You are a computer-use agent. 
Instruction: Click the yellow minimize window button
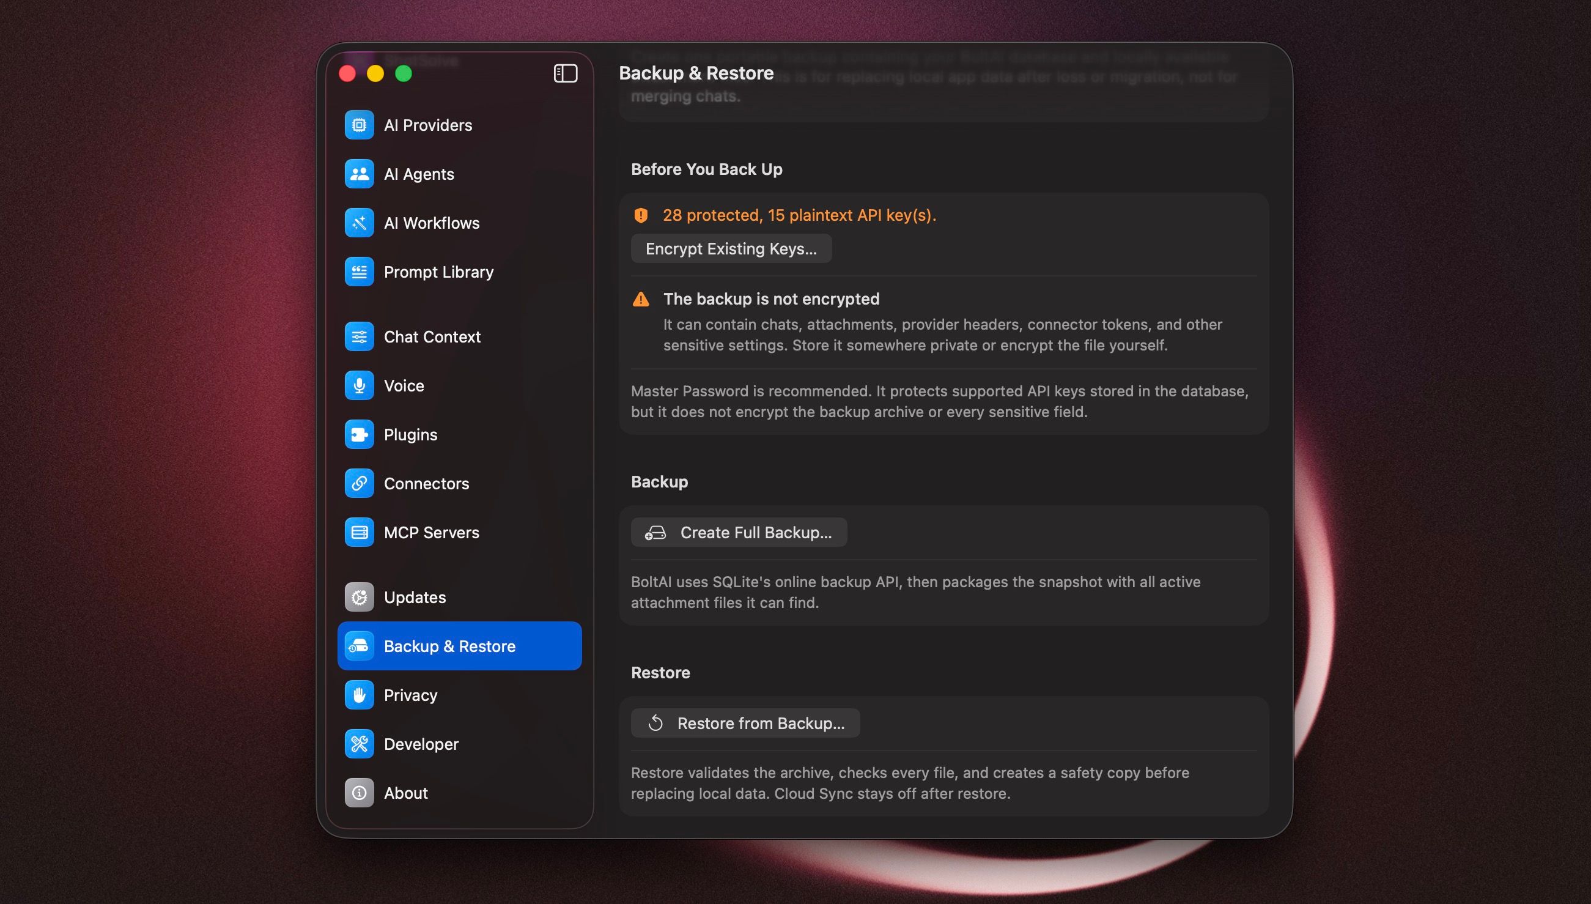tap(375, 73)
